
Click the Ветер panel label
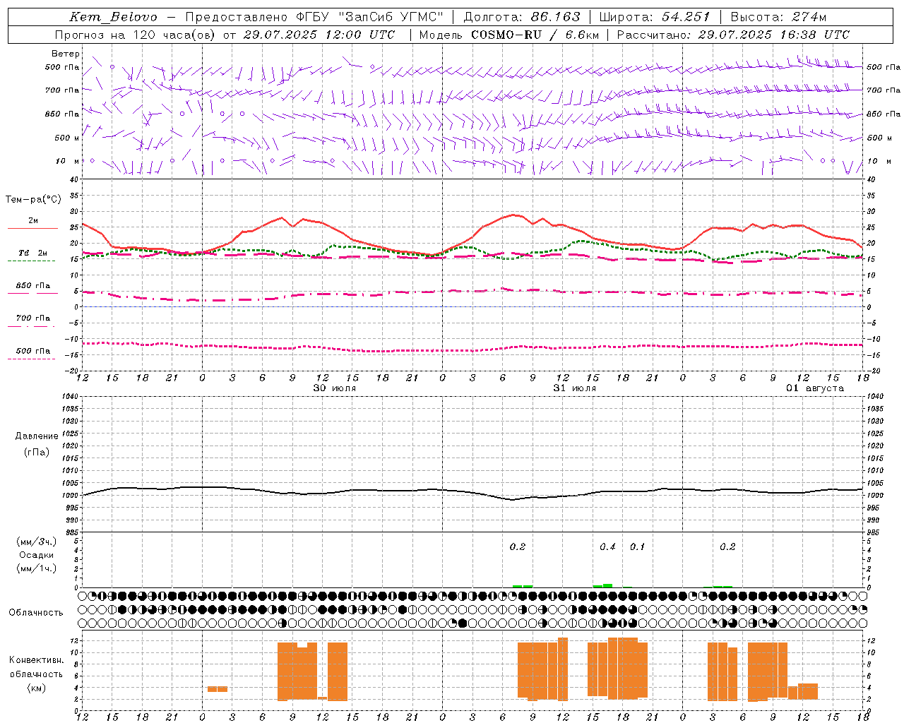click(66, 54)
